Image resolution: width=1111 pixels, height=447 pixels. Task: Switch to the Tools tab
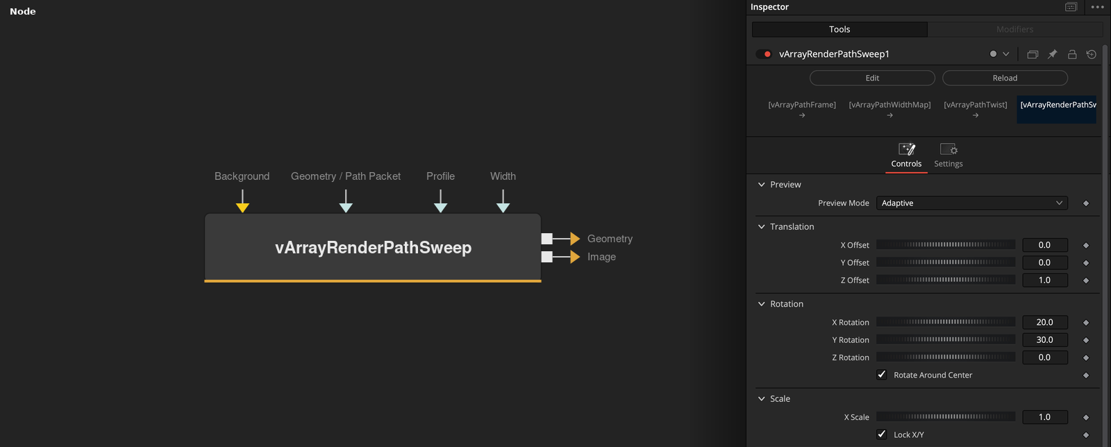click(x=839, y=29)
